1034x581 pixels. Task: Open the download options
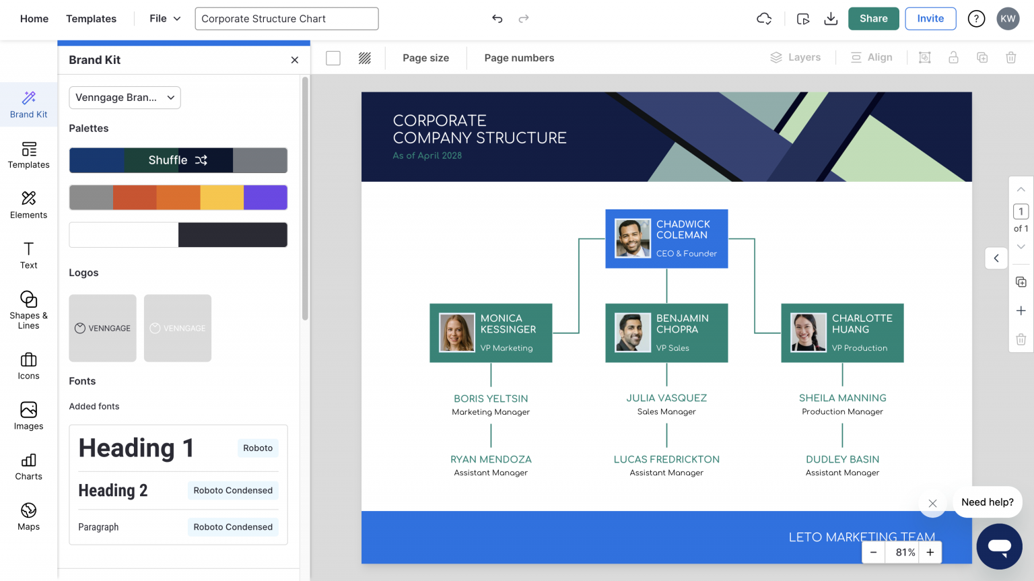click(831, 18)
